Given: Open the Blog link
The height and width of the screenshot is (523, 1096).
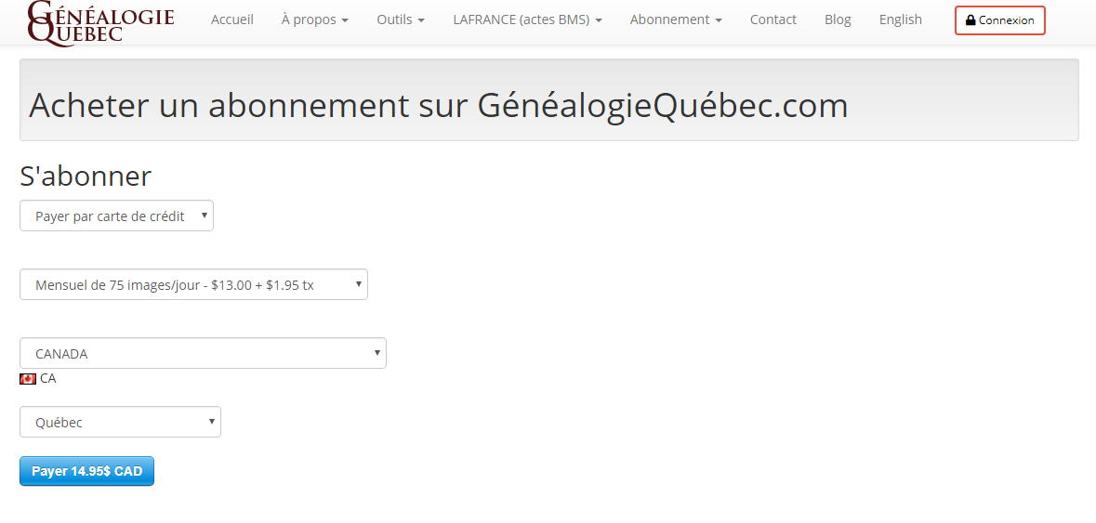Looking at the screenshot, I should [838, 20].
